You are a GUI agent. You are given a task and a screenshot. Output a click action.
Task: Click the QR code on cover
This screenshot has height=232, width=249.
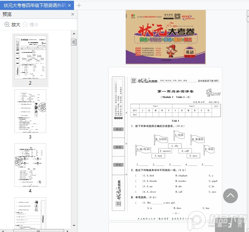tap(177, 16)
